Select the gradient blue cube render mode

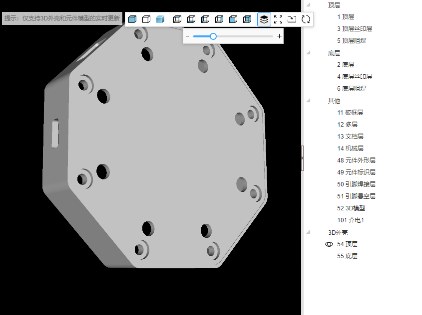point(160,19)
